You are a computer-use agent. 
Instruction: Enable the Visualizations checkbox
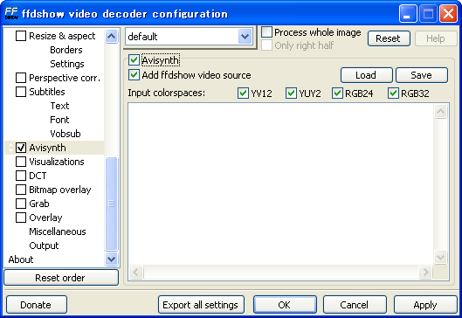click(21, 162)
